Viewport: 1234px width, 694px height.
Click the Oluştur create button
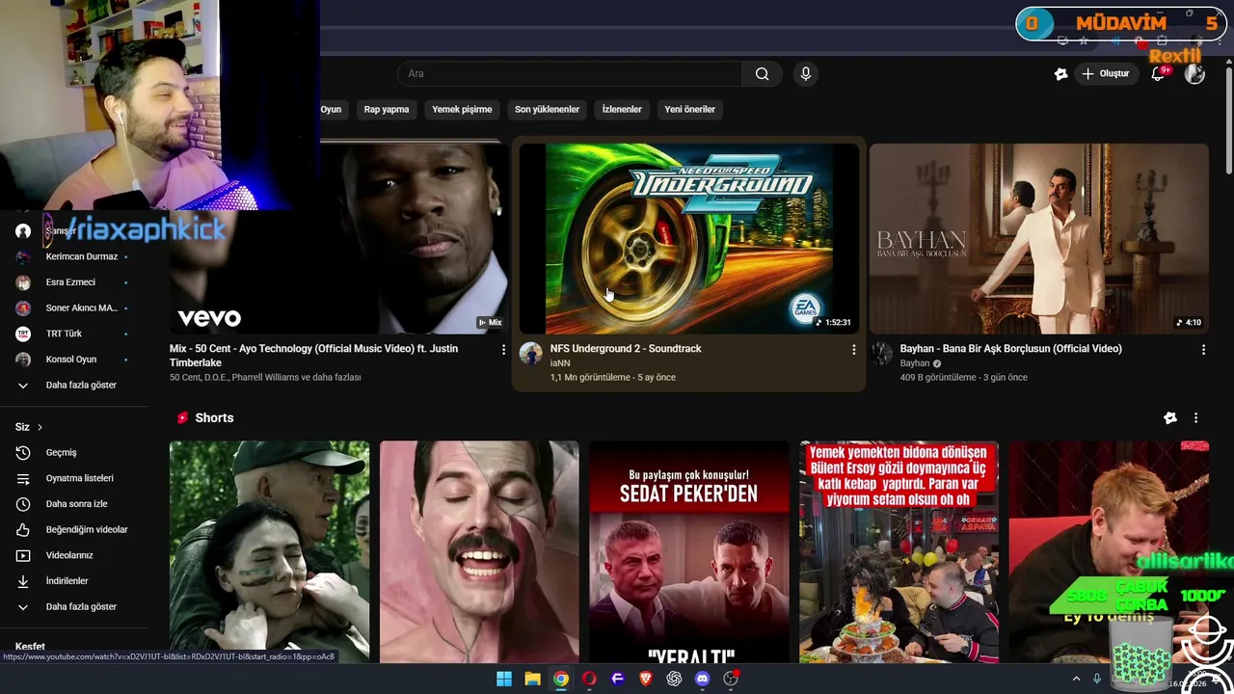click(1105, 74)
